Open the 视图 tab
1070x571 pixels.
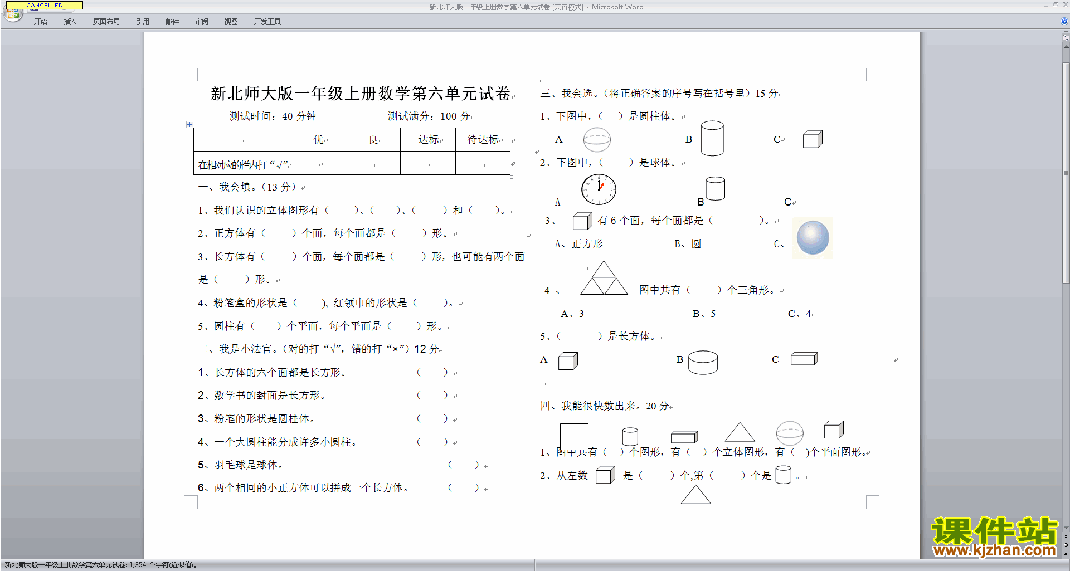[231, 22]
